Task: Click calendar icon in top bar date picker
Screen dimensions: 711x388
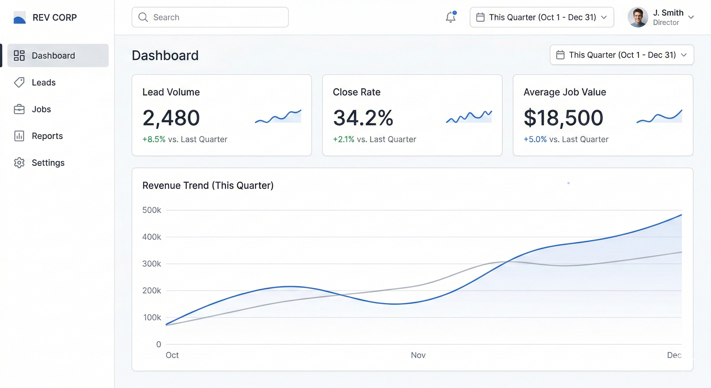Action: coord(480,17)
